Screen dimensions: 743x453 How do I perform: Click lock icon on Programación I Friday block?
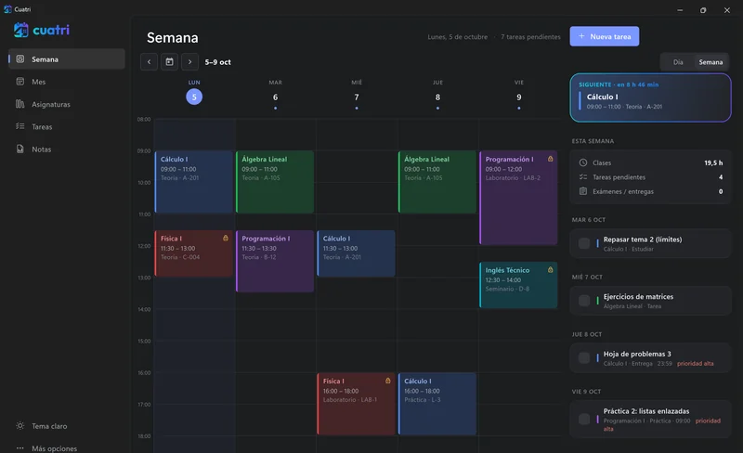coord(550,159)
